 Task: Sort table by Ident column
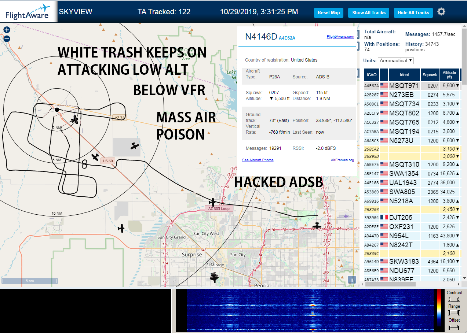coord(404,75)
